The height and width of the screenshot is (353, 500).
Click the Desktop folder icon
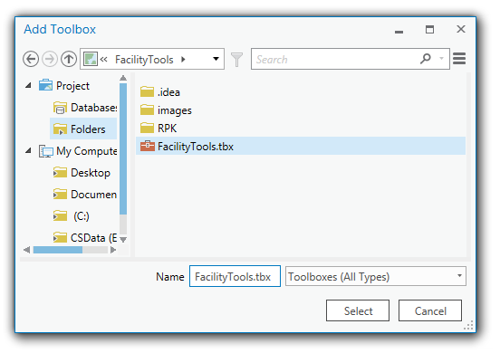(60, 172)
